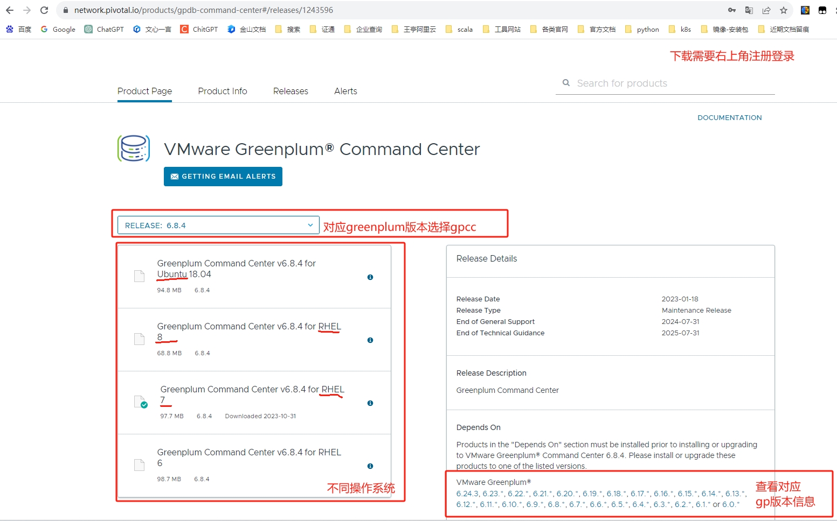Switch to the Releases tab

[290, 91]
